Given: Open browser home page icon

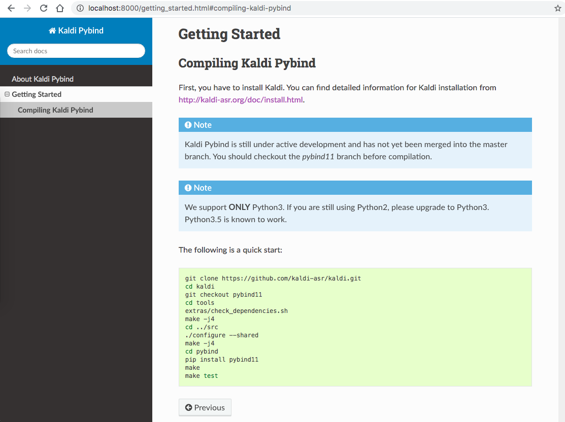Looking at the screenshot, I should pyautogui.click(x=60, y=8).
